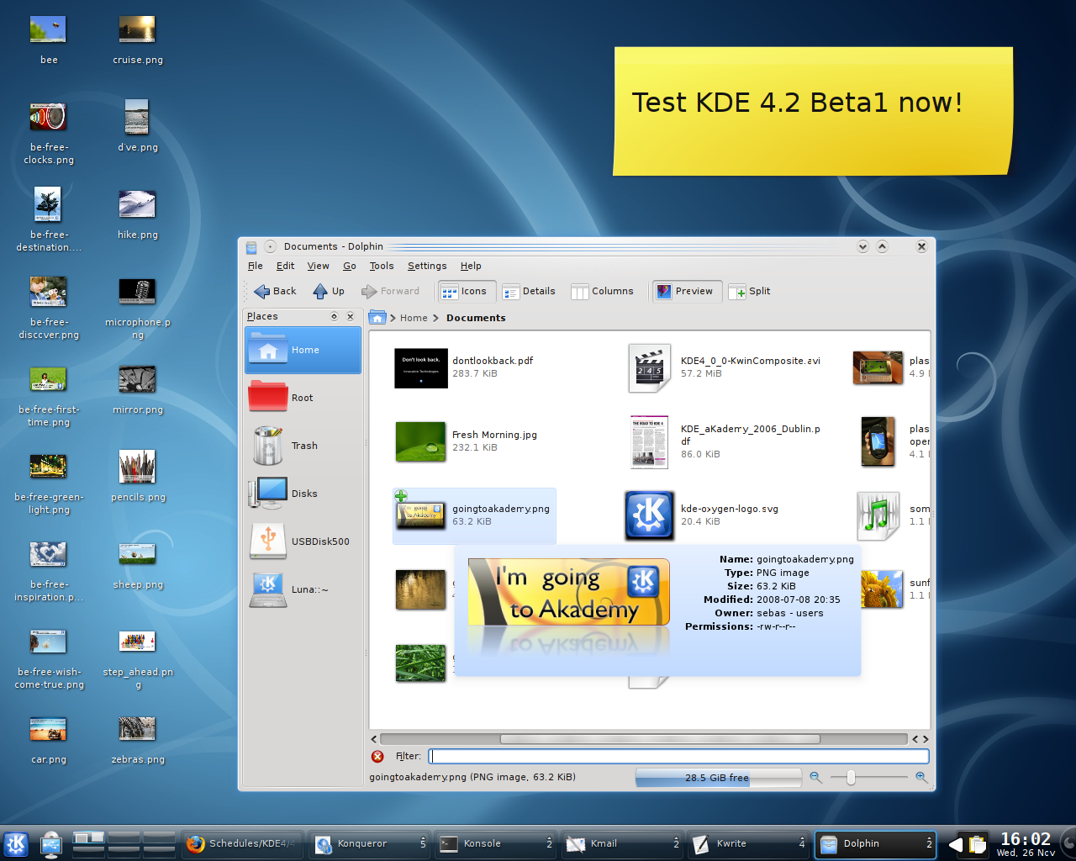Image resolution: width=1076 pixels, height=861 pixels.
Task: Open the Go menu
Action: (x=350, y=266)
